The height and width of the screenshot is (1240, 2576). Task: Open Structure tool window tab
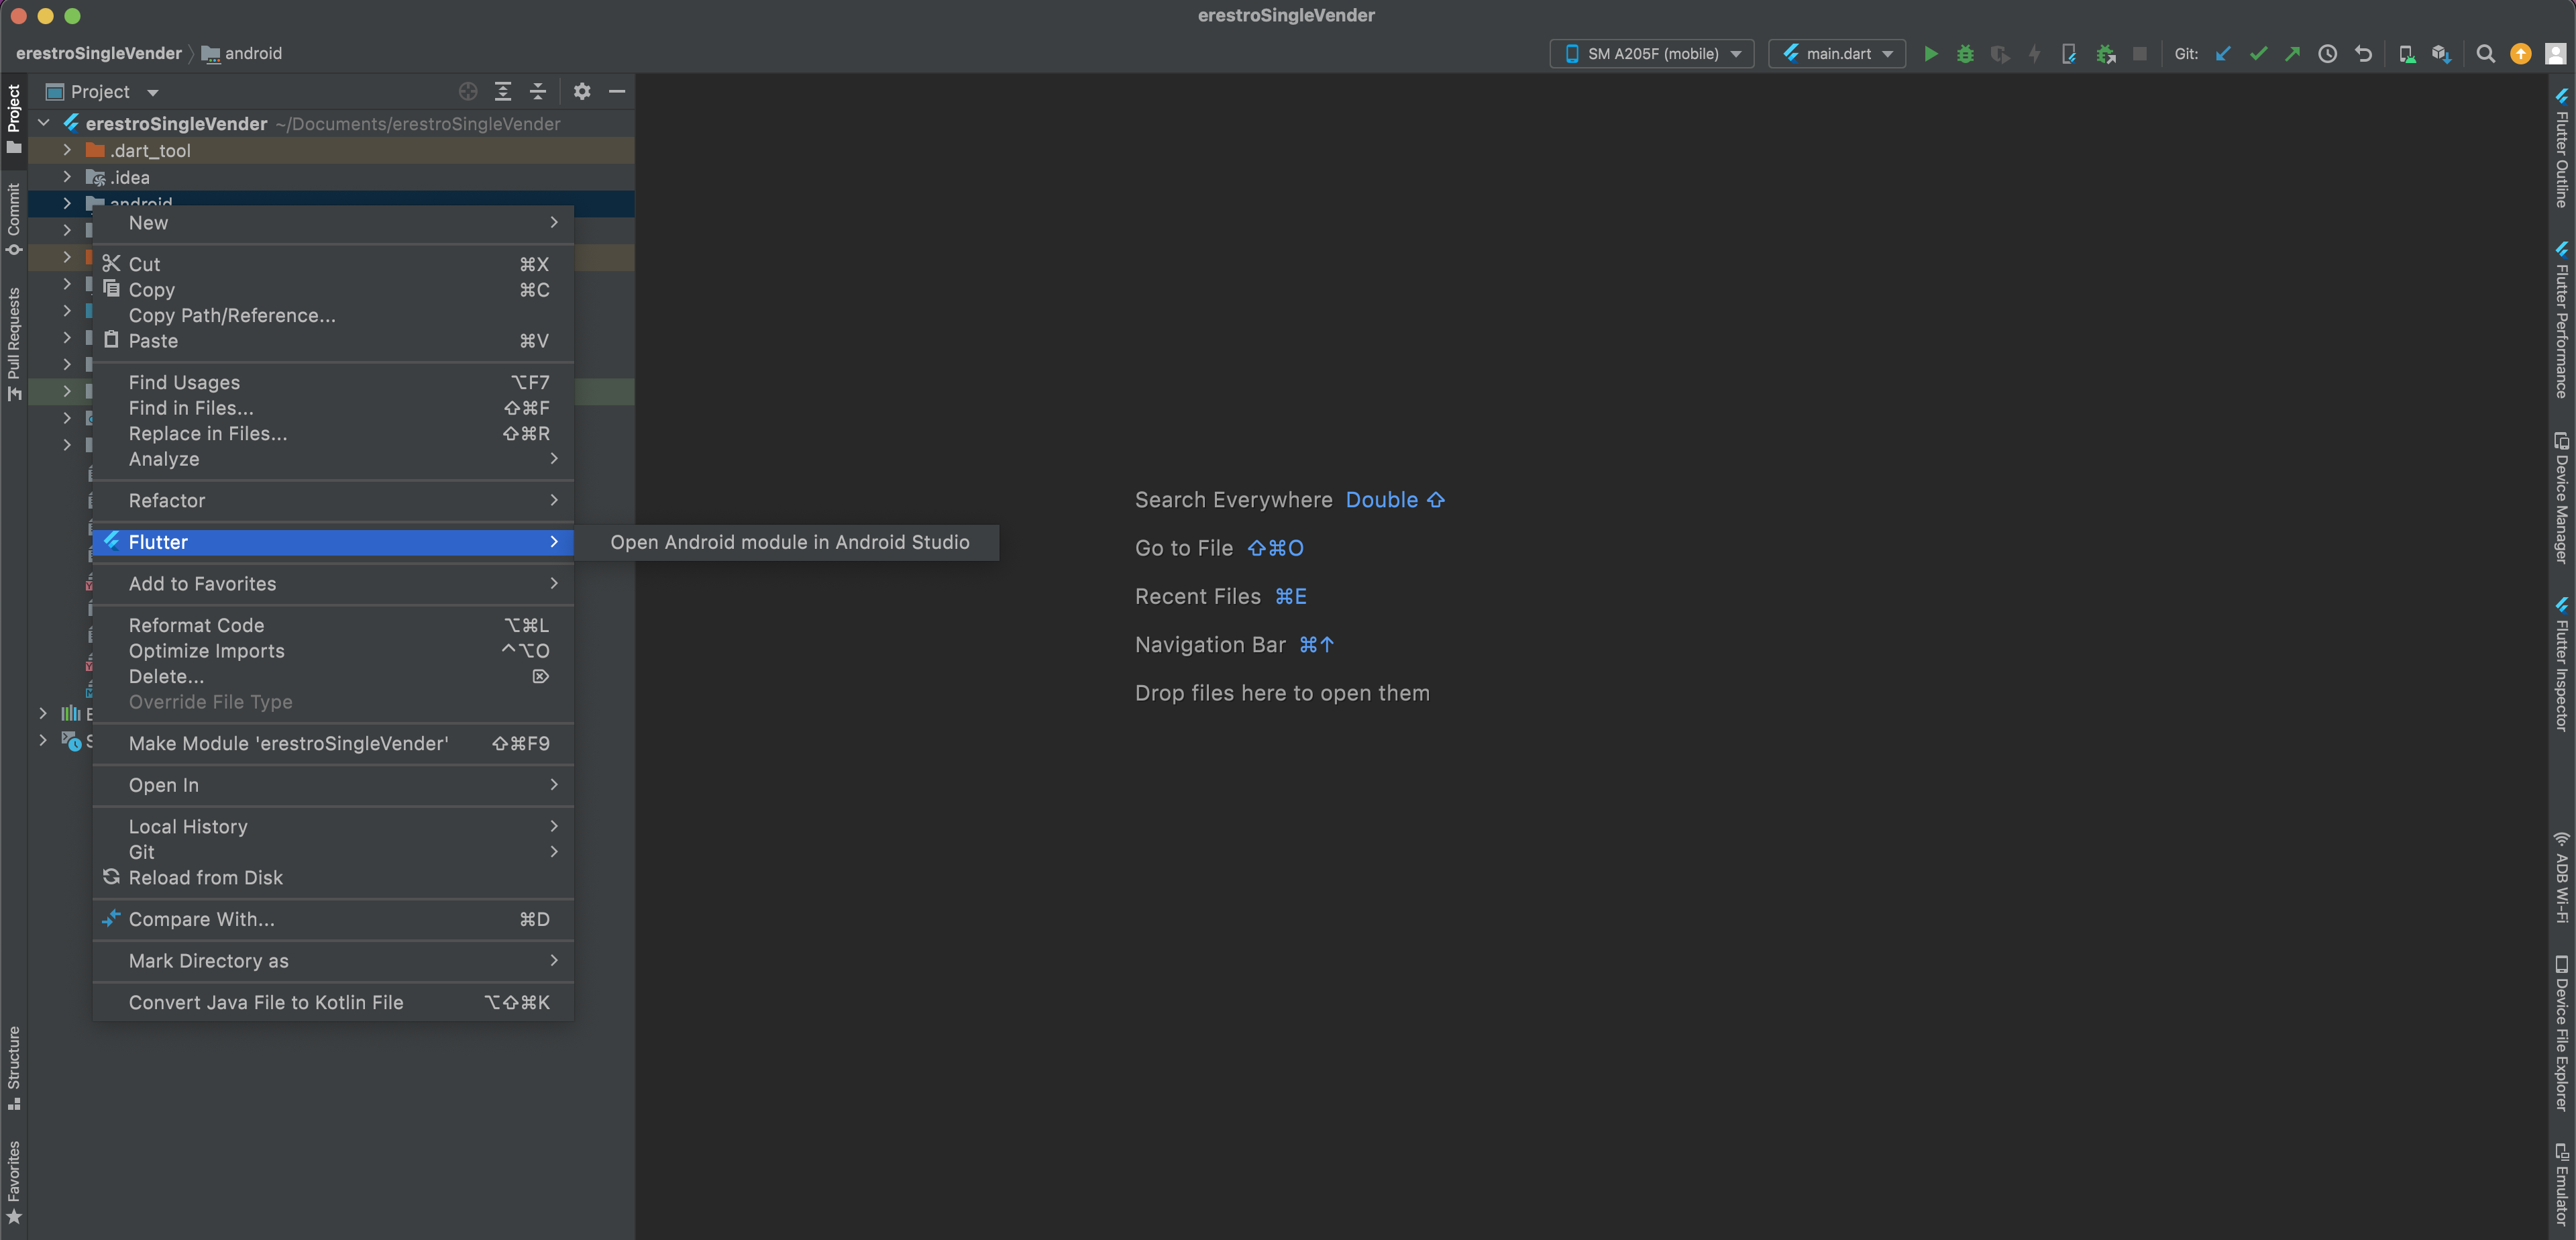click(x=14, y=1067)
